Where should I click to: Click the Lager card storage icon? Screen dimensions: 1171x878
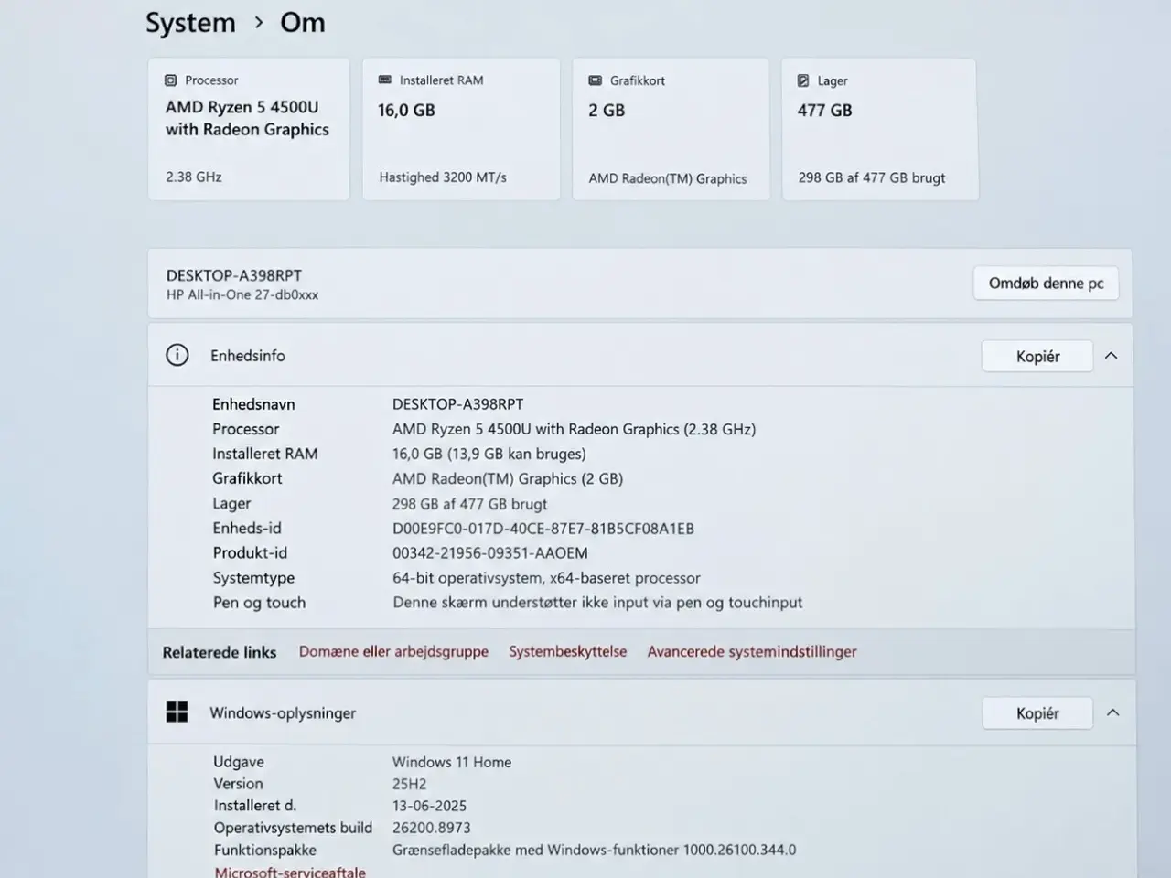point(803,80)
